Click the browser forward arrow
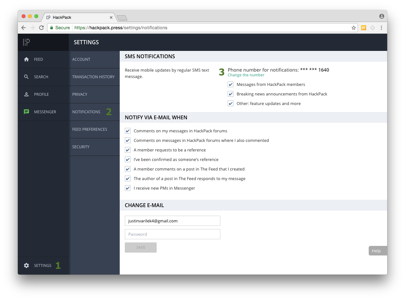Screen dimensions: 405x300 click(32, 28)
